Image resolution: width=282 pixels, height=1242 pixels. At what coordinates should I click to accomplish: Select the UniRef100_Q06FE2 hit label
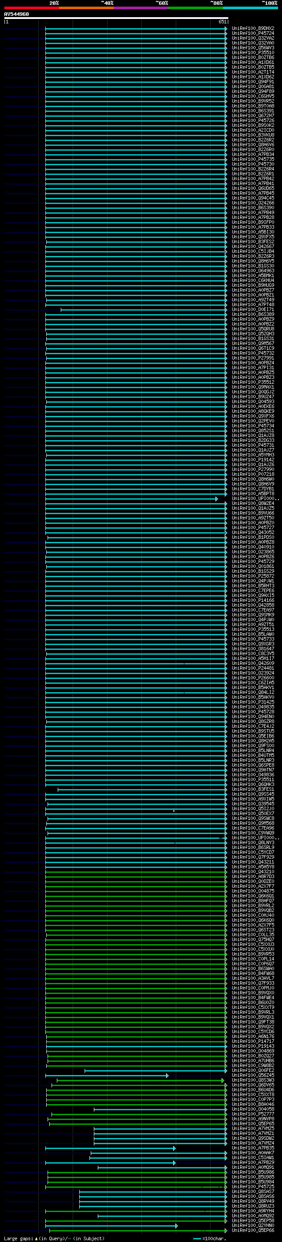pos(252,1071)
